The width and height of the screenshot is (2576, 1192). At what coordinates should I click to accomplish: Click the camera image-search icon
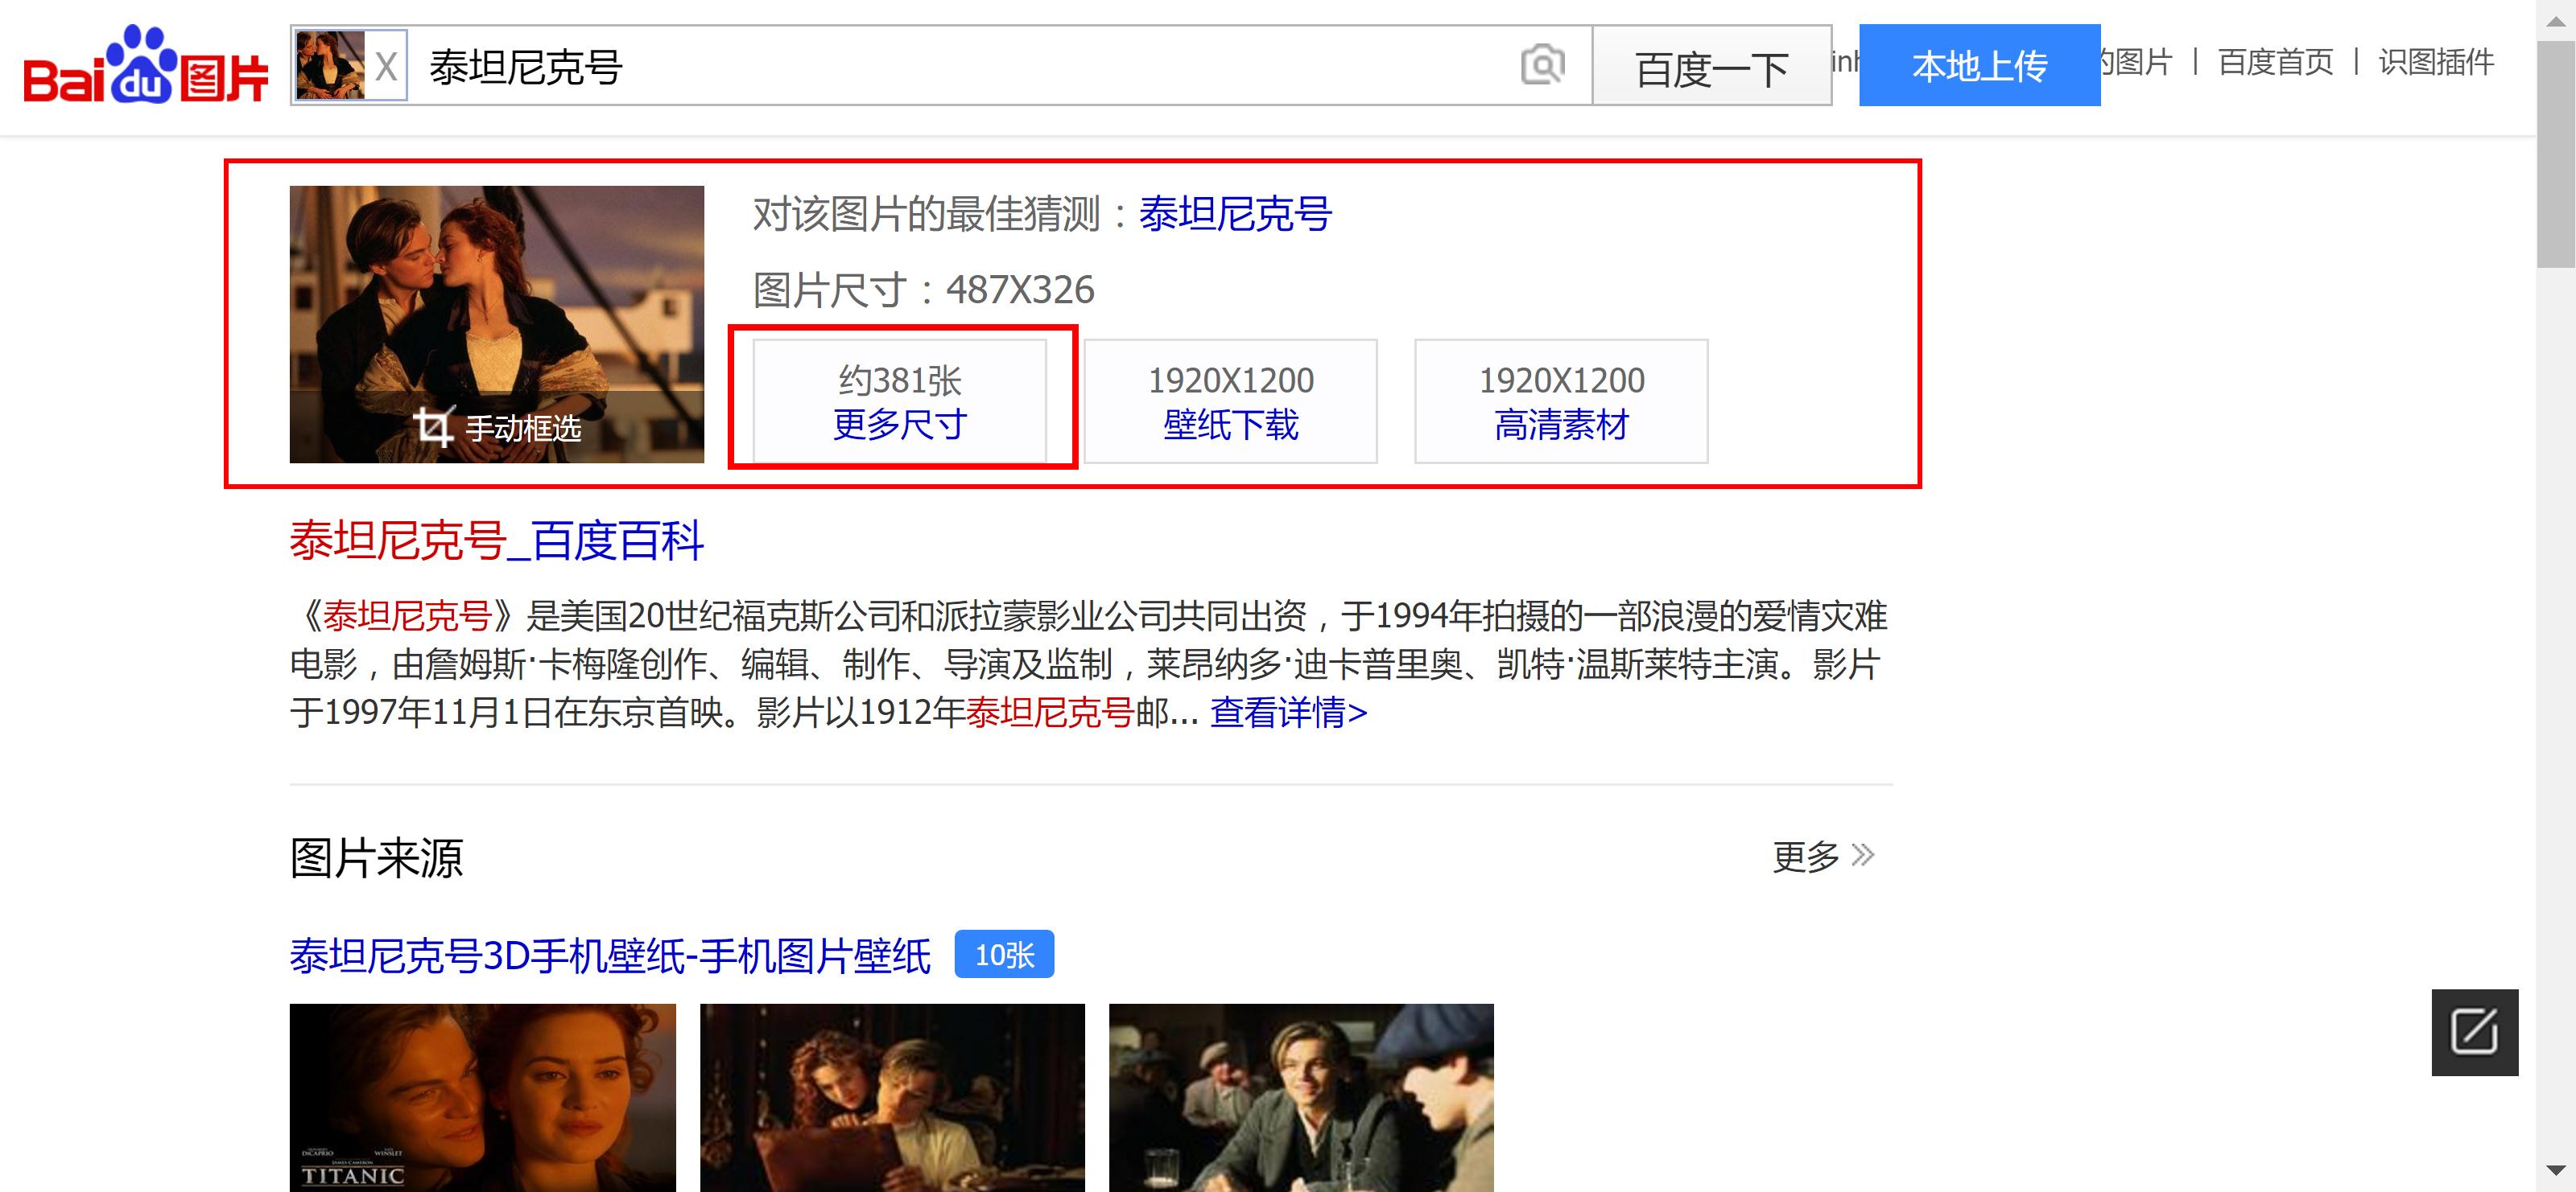click(1542, 66)
